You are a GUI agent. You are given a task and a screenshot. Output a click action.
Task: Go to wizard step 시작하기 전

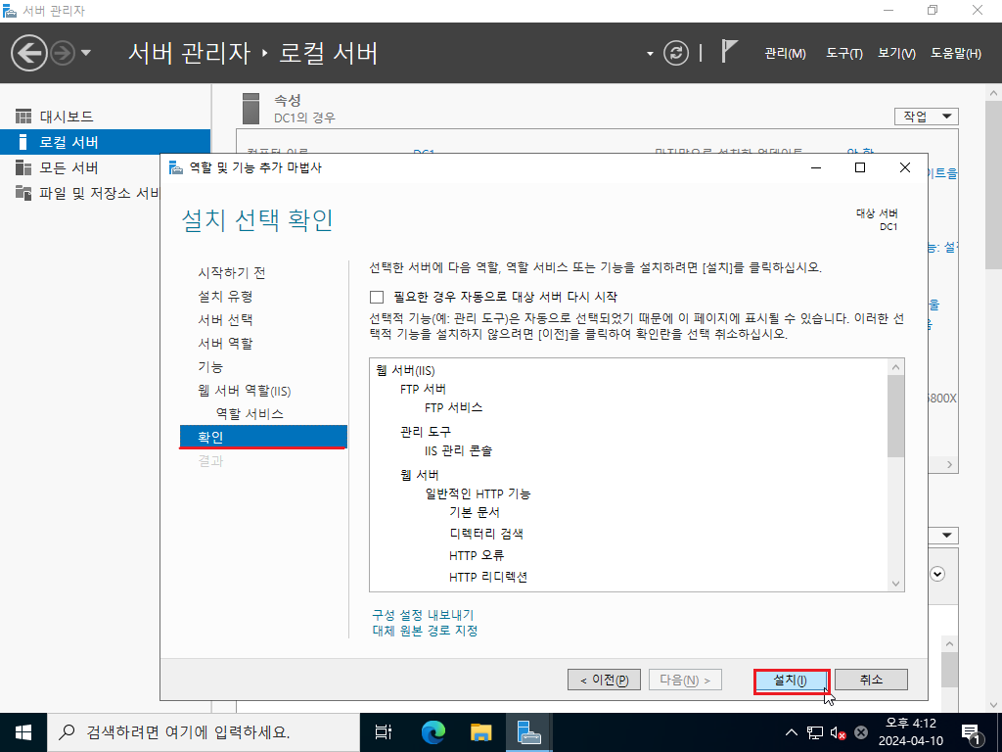(231, 272)
